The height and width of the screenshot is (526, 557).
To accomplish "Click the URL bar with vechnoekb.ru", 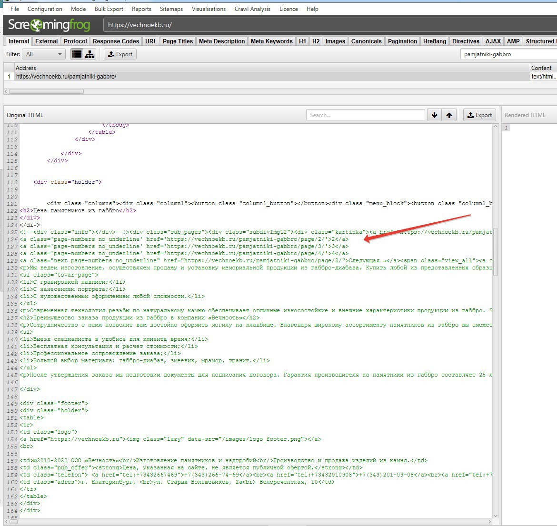I will 330,25.
